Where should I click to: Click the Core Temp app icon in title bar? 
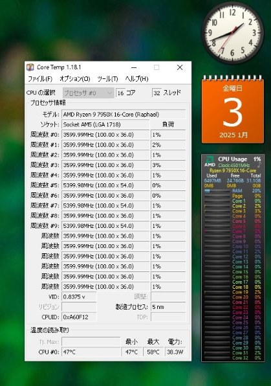coord(30,67)
